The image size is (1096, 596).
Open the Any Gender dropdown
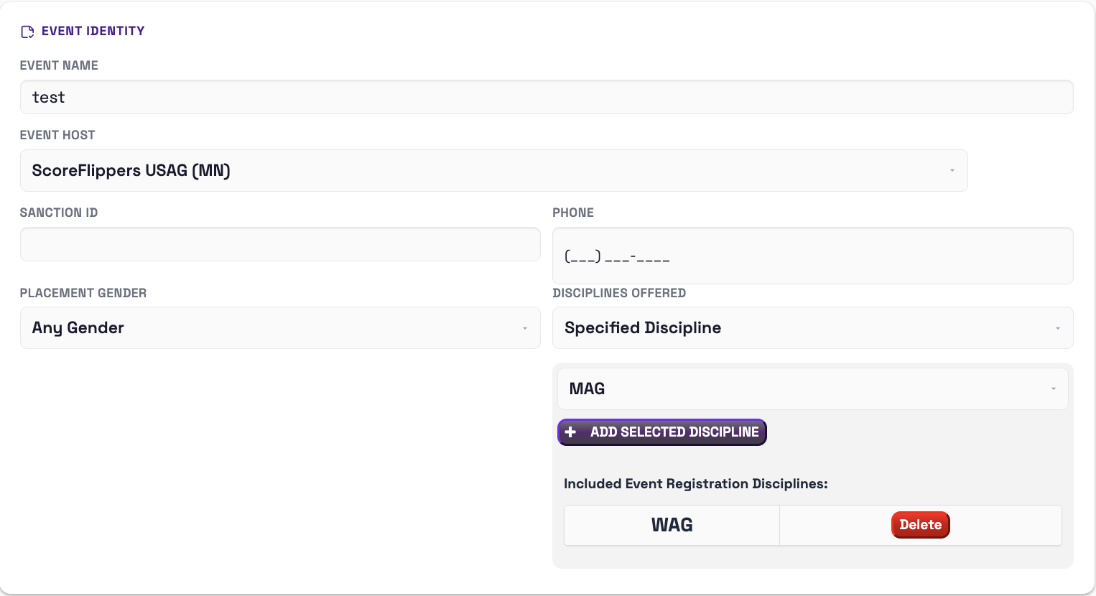coord(280,328)
